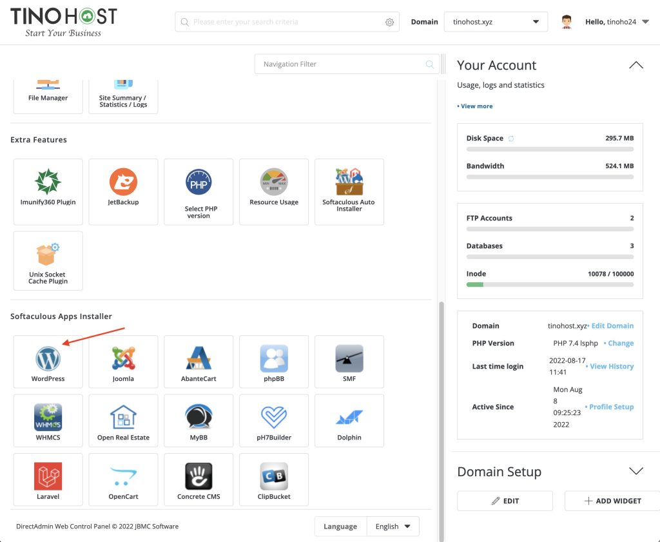Click the Bandwidth usage bar
The image size is (660, 542).
click(550, 177)
